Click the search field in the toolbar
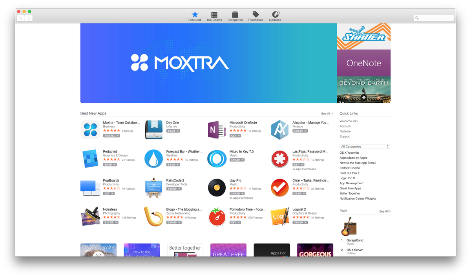This screenshot has height=278, width=471. coord(433,18)
